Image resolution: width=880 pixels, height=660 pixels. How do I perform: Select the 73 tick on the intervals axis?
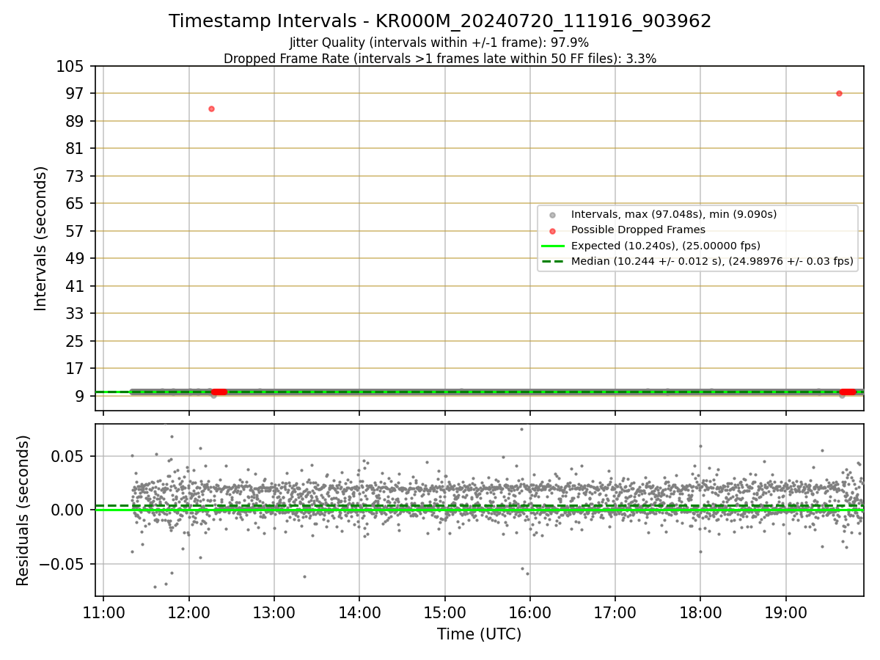pos(75,176)
